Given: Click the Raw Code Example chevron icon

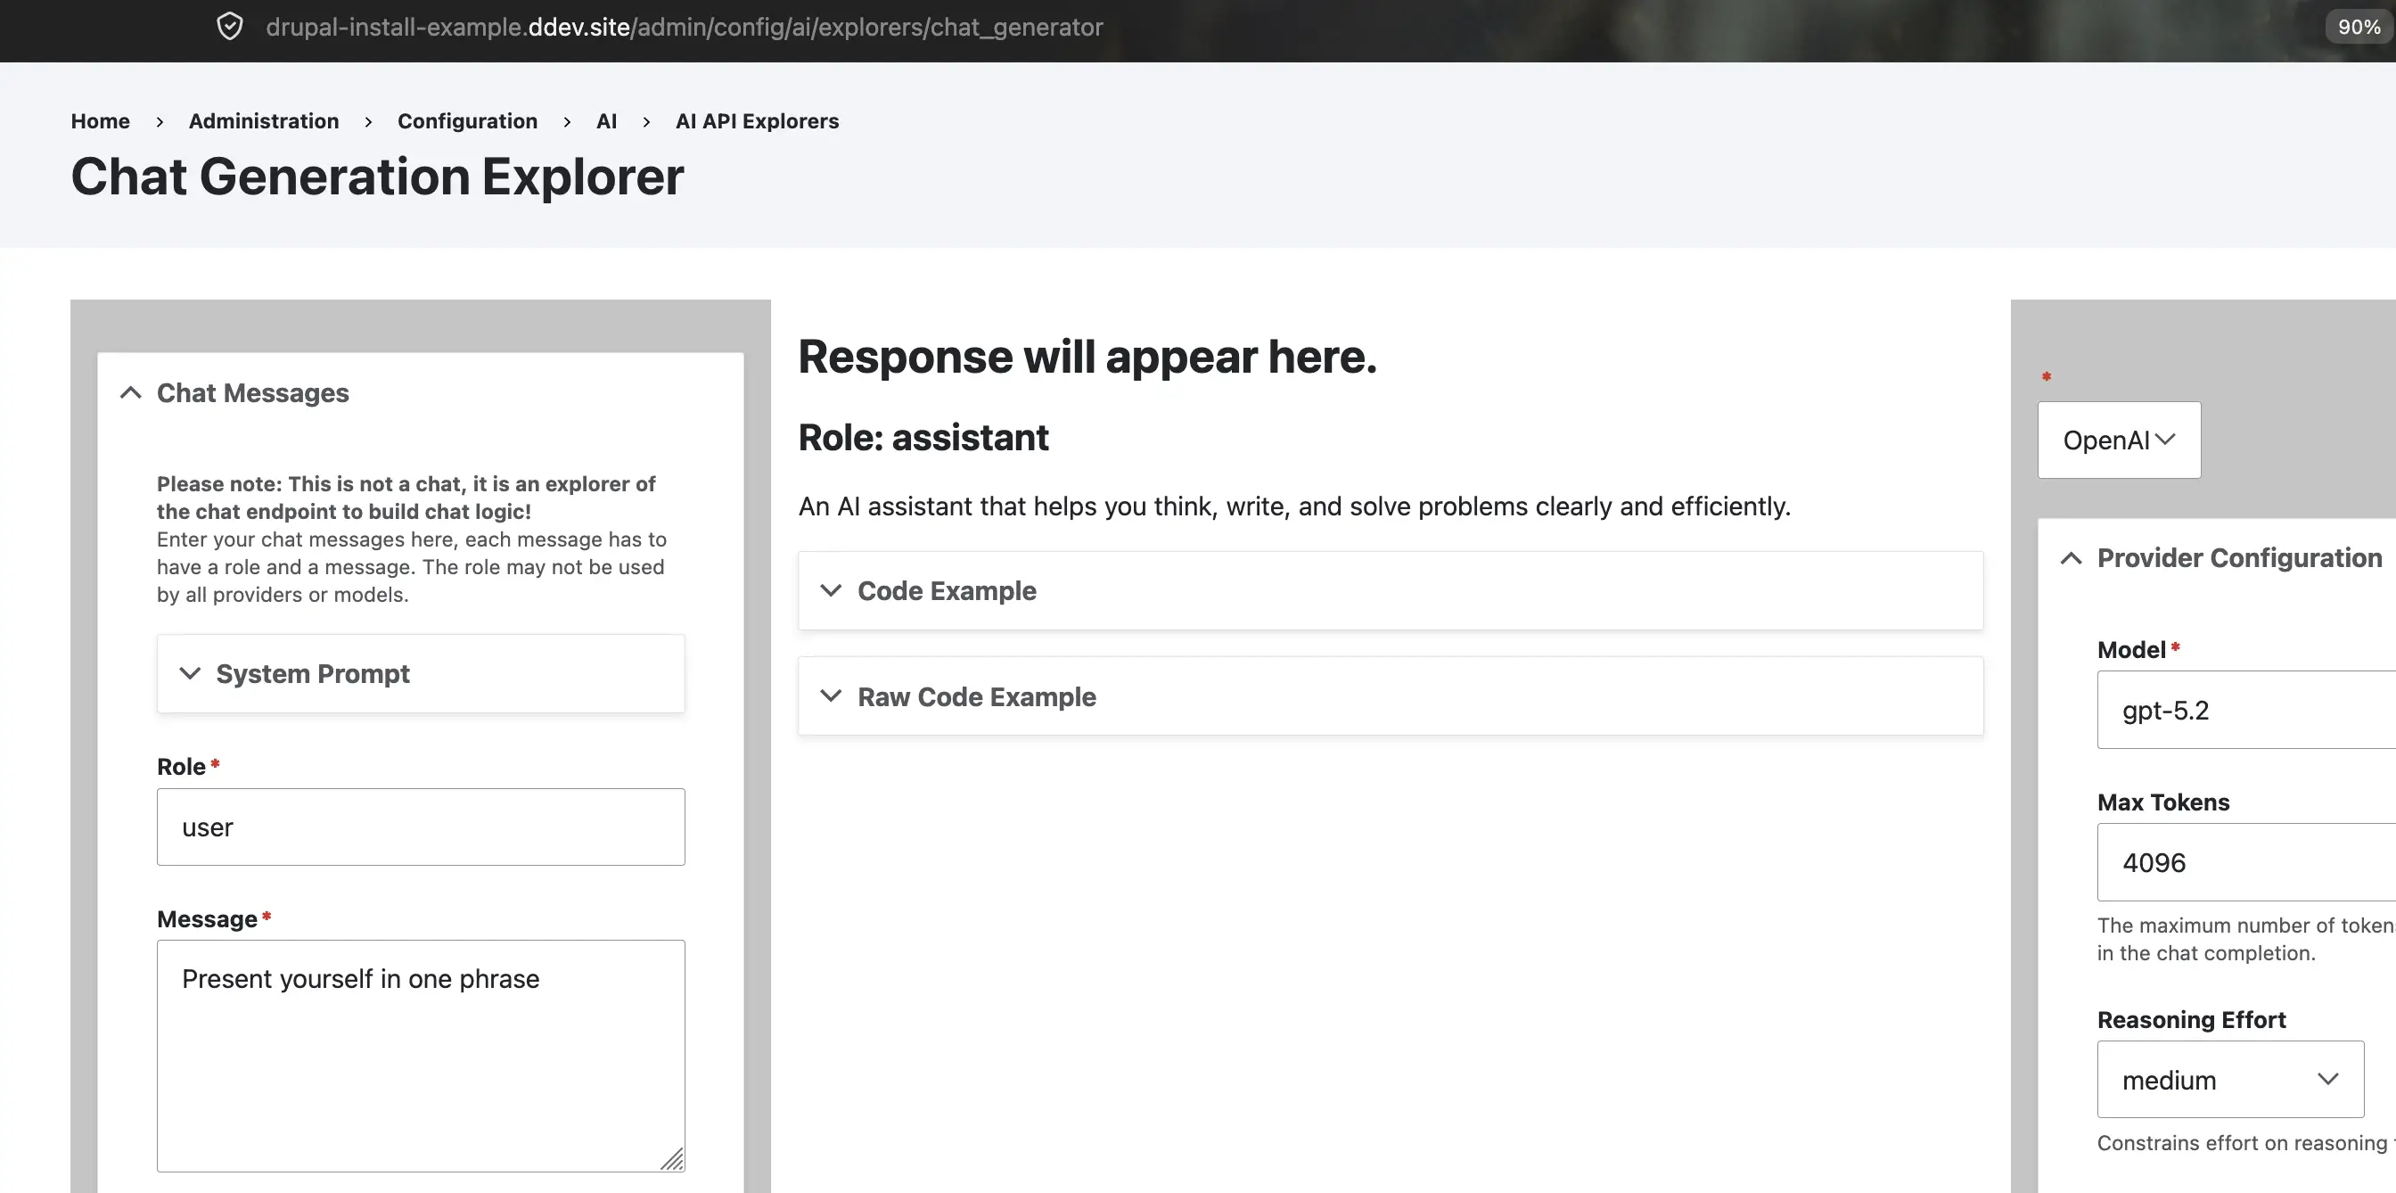Looking at the screenshot, I should [x=832, y=697].
